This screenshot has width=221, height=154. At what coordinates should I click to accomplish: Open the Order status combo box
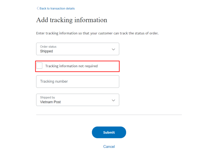click(77, 49)
